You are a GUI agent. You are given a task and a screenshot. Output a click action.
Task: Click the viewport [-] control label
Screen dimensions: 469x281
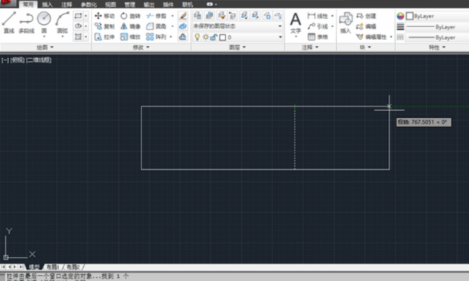pos(5,60)
